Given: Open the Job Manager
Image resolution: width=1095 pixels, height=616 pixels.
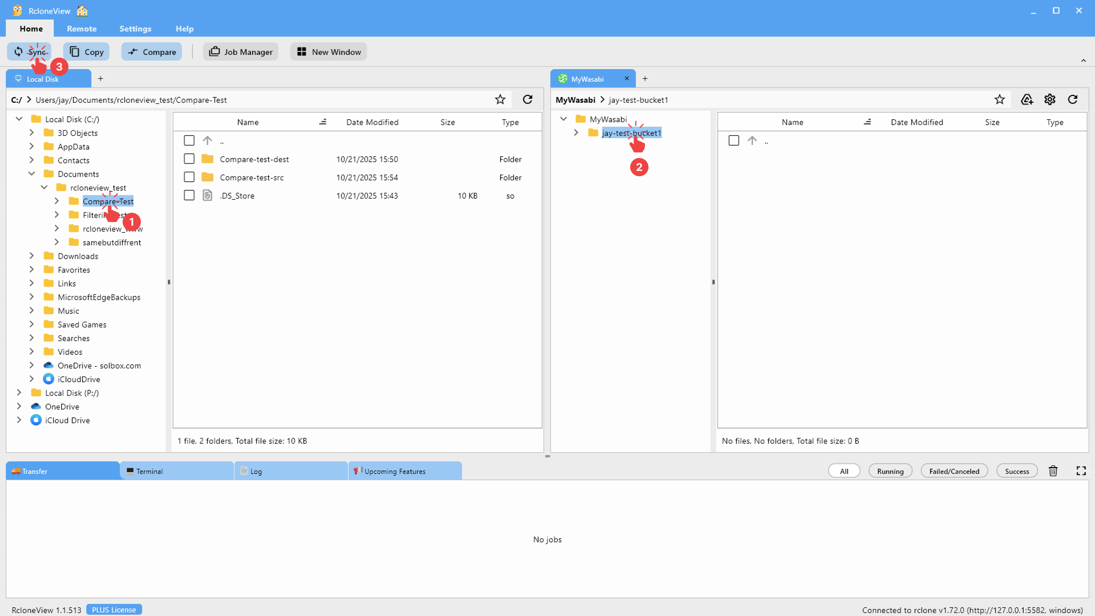Looking at the screenshot, I should [241, 52].
